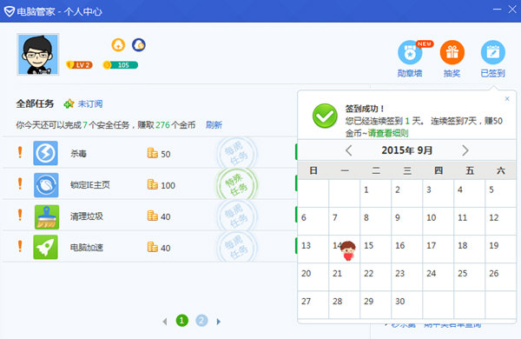Click the warning mark on 电脑加速 row
Viewport: 521px width, 339px height.
click(x=20, y=246)
